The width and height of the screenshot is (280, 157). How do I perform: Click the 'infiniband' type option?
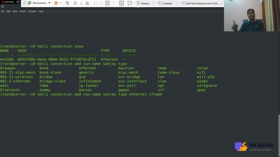pyautogui.click(x=90, y=81)
